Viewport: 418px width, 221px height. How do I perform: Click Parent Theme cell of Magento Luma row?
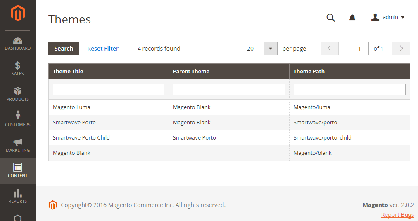[229, 107]
